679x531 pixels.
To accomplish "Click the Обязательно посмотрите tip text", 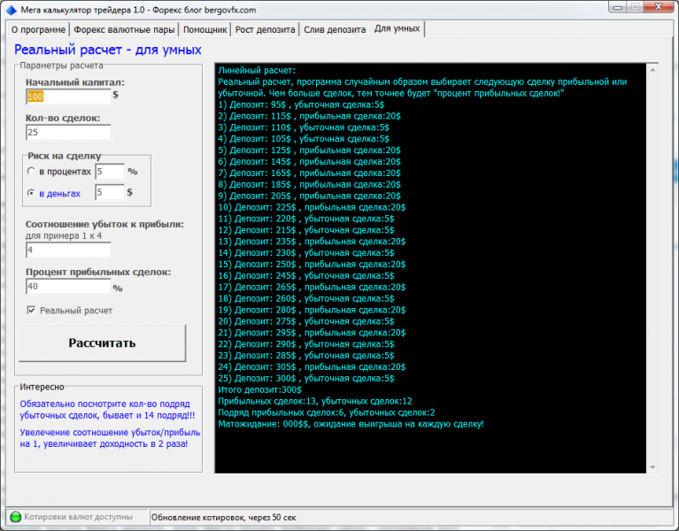I will [x=107, y=410].
